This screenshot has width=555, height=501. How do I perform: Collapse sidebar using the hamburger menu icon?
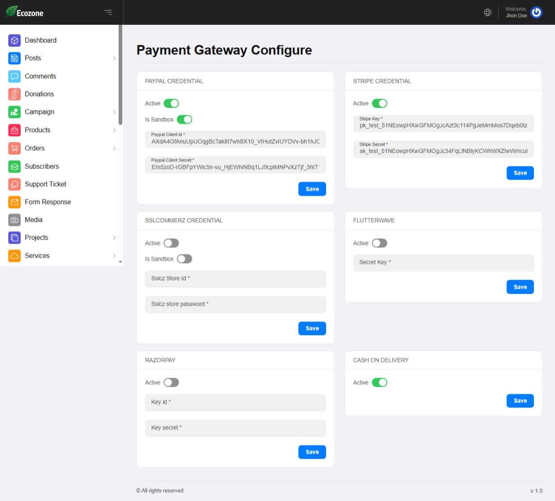pyautogui.click(x=108, y=13)
